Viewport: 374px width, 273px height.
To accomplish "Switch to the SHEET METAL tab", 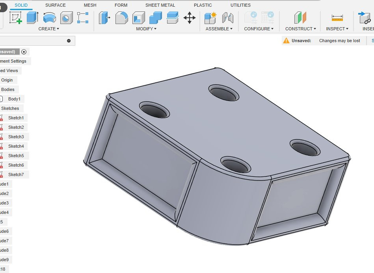I will click(x=160, y=5).
